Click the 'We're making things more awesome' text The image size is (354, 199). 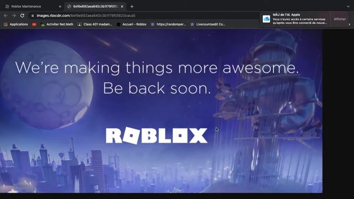tap(157, 67)
